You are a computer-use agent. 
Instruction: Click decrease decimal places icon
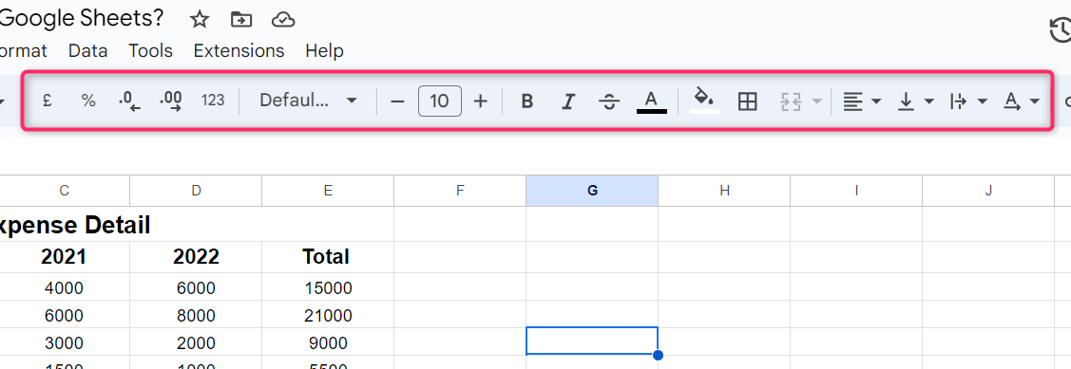point(129,101)
